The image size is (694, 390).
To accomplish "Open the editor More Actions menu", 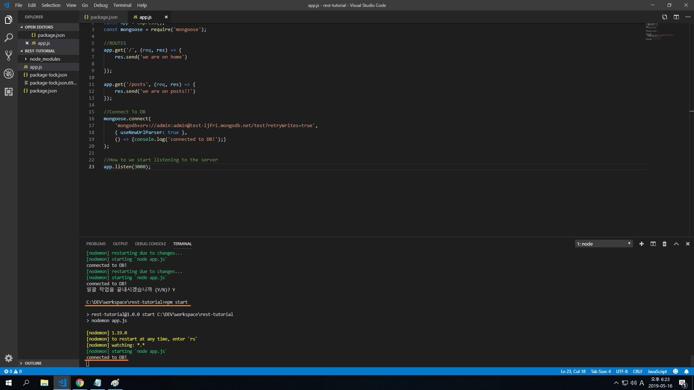I will [688, 17].
